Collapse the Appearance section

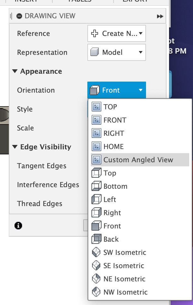click(15, 71)
